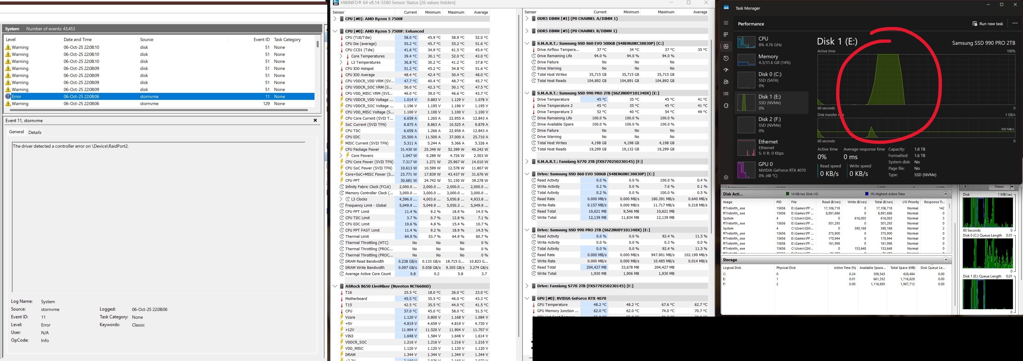Open the Processes page icon in Task Manager
Image resolution: width=1023 pixels, height=361 pixels.
pos(726,34)
